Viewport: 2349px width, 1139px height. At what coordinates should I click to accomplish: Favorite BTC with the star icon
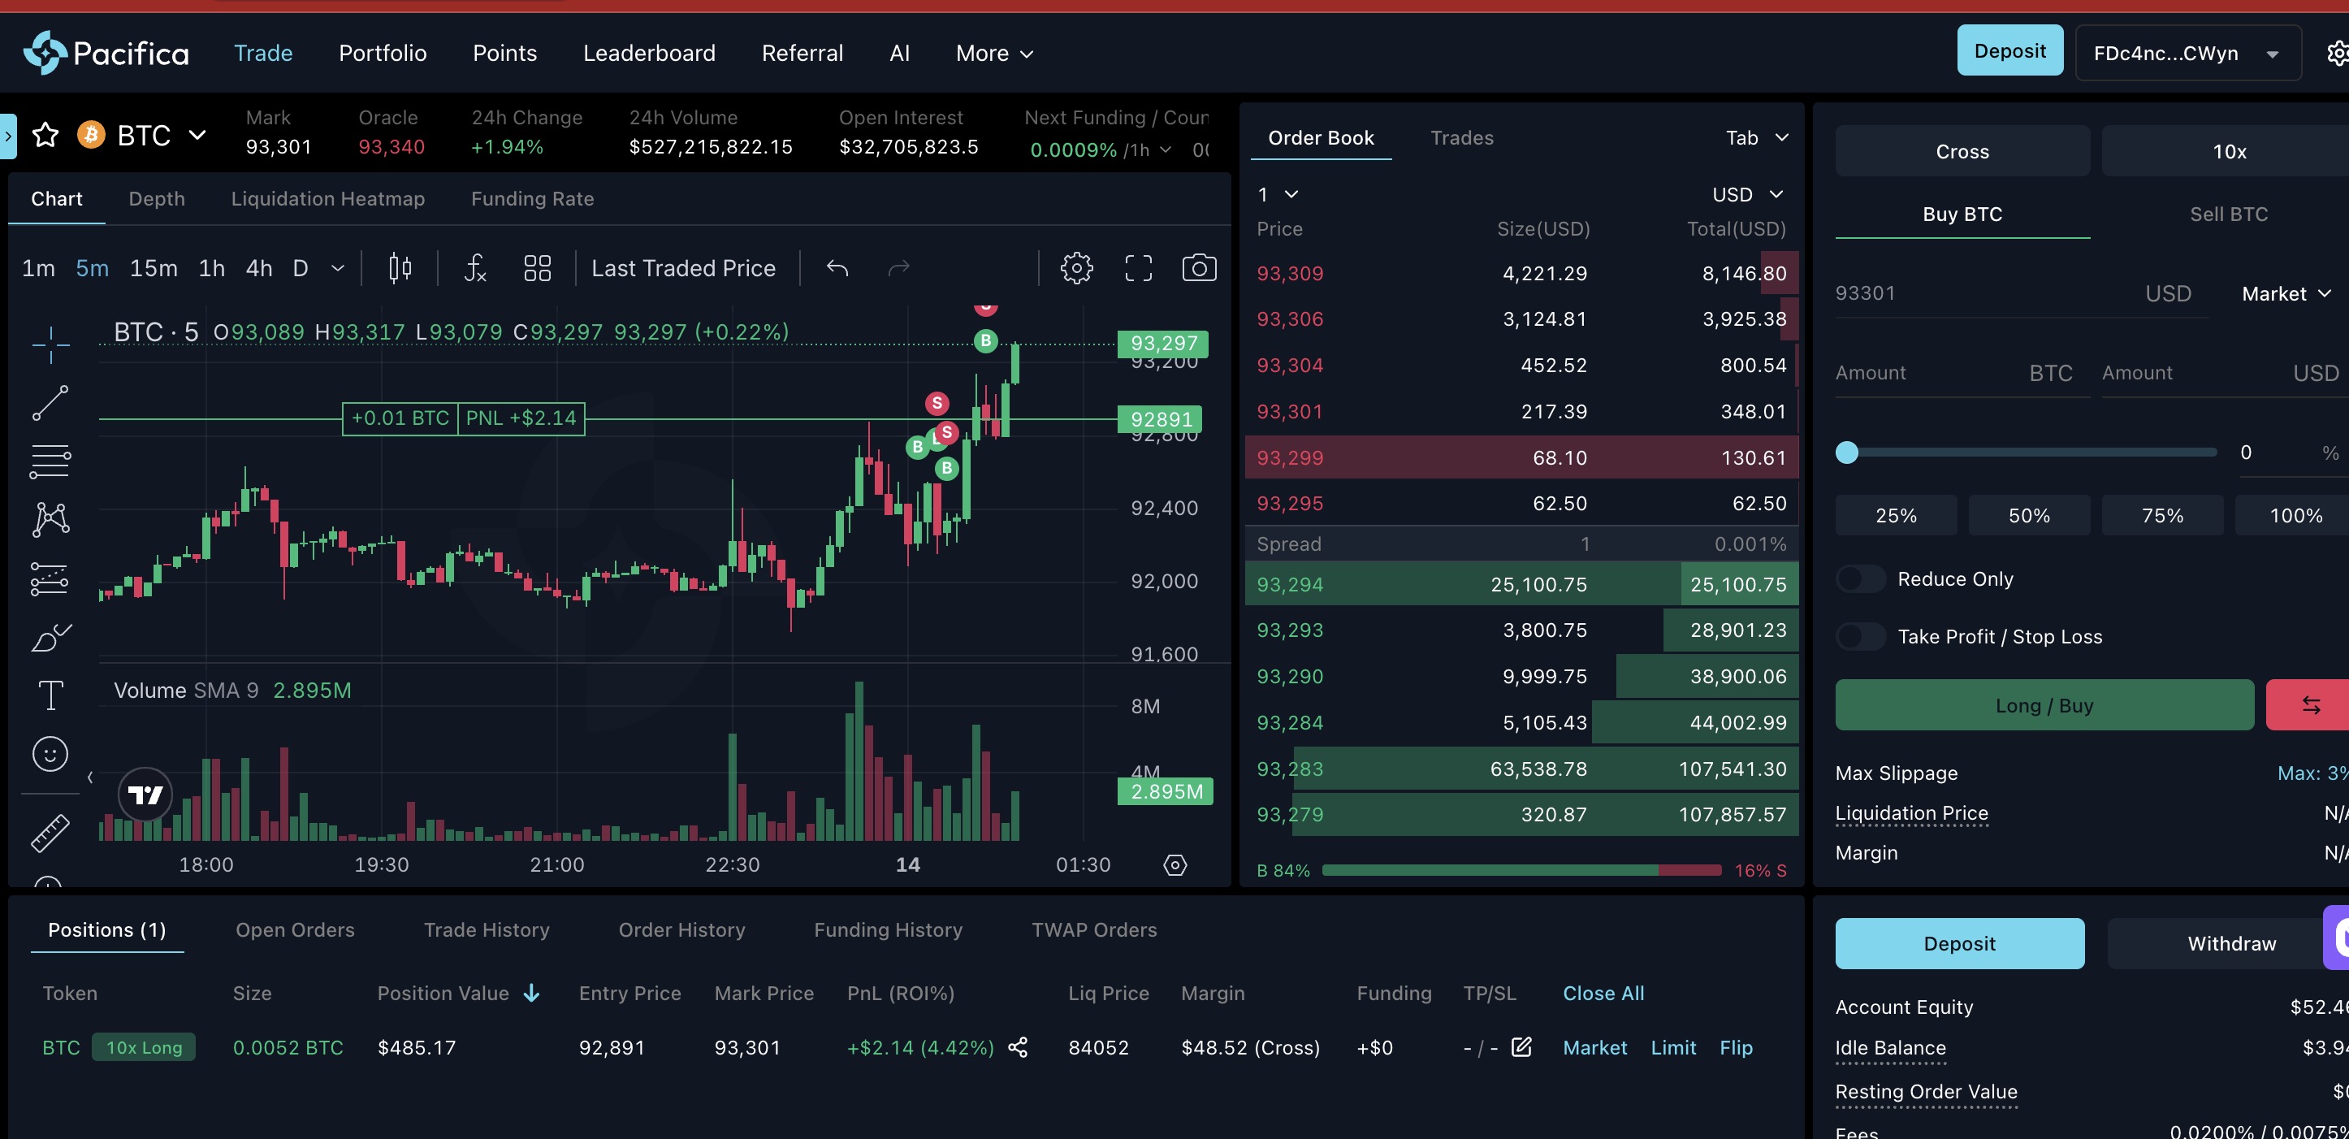(45, 136)
